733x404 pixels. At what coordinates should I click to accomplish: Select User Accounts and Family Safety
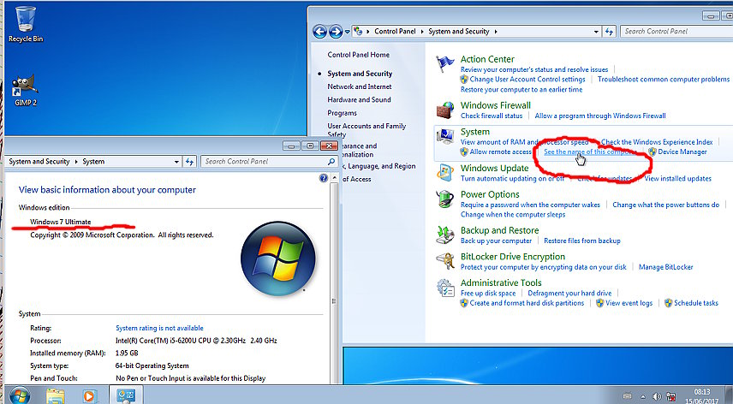(366, 130)
